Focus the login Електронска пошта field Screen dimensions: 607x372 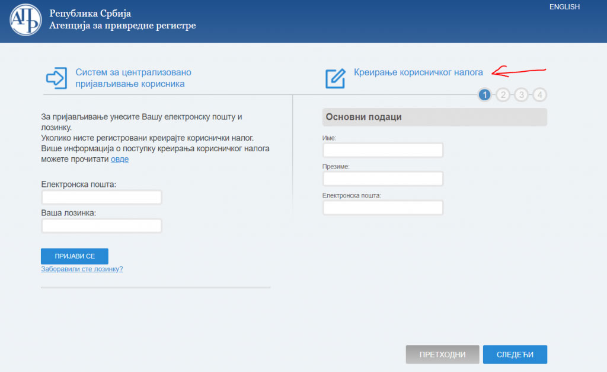pos(101,198)
